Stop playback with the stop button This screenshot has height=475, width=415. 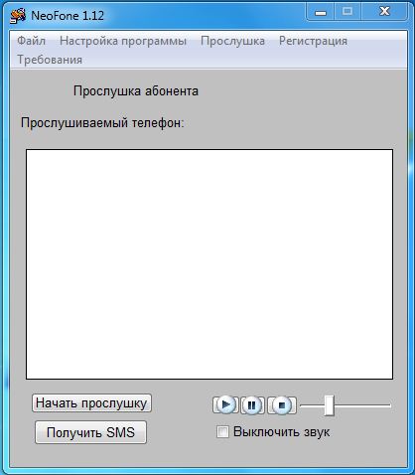click(x=282, y=405)
